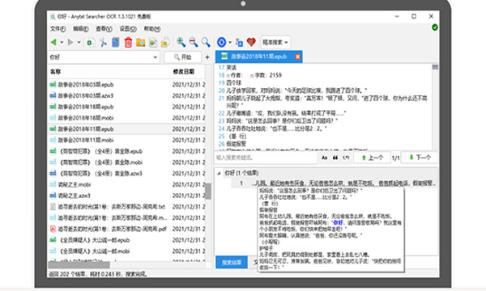Open the back arrow history dropdown

click(x=62, y=42)
